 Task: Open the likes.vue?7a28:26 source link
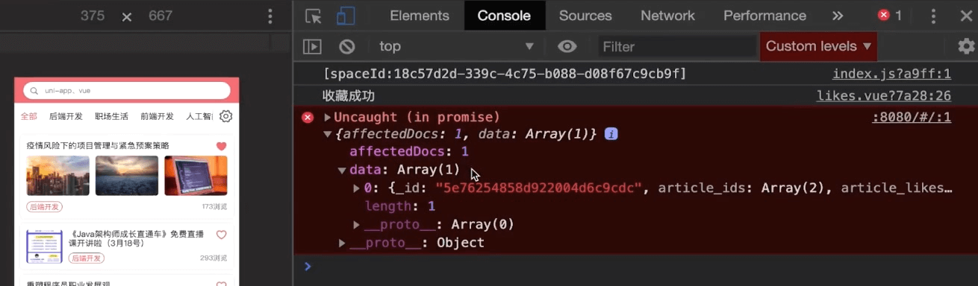coord(884,96)
